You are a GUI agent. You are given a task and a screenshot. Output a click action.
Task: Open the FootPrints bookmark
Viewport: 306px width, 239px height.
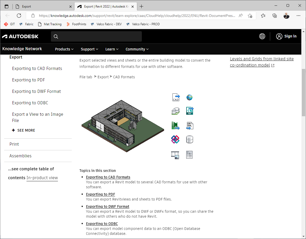point(76,24)
